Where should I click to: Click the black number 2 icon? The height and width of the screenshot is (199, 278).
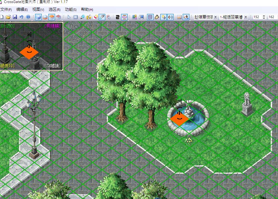tap(117, 17)
